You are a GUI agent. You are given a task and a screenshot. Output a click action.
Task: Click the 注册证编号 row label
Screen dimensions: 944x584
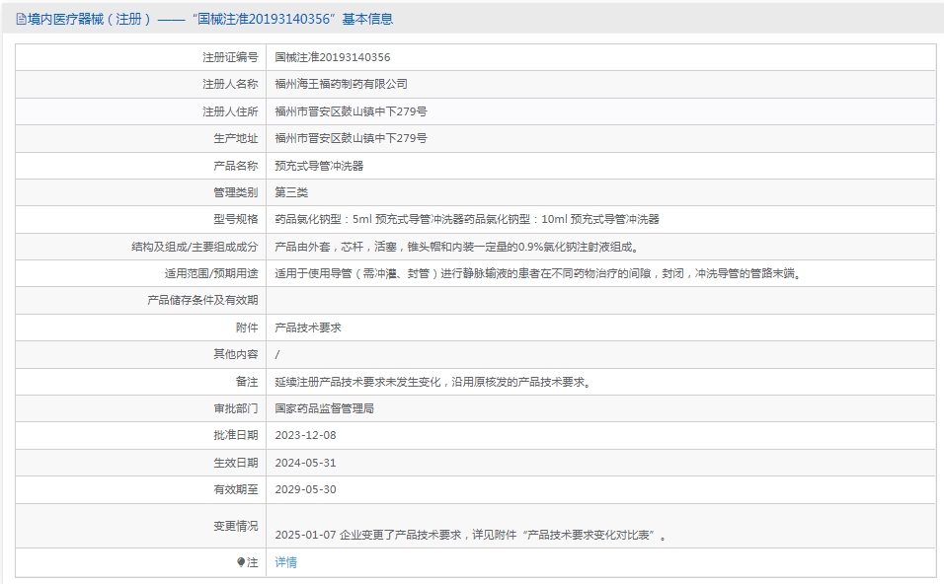tap(230, 57)
